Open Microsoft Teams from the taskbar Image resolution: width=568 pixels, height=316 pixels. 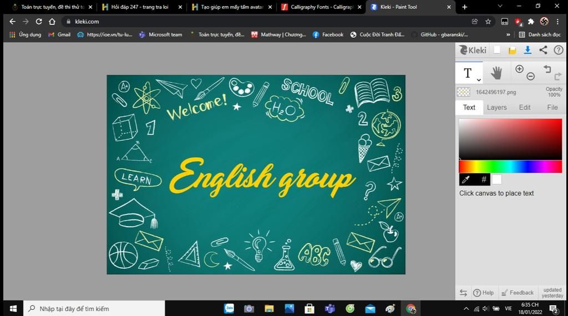[329, 308]
